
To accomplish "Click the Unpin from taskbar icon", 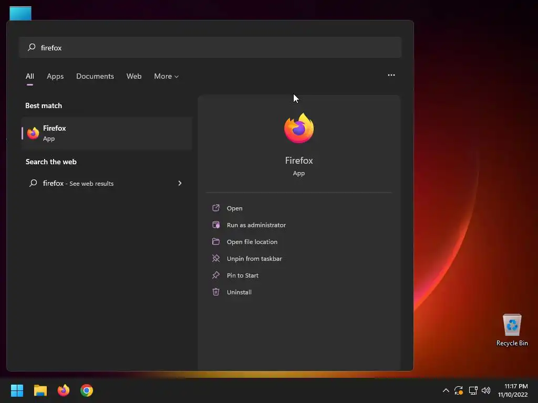I will [216, 258].
